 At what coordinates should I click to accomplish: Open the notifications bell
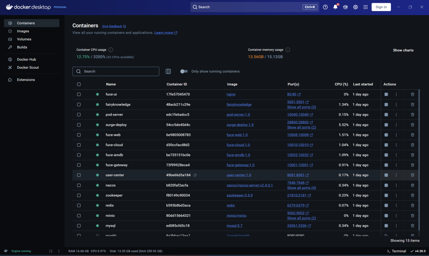coord(335,7)
